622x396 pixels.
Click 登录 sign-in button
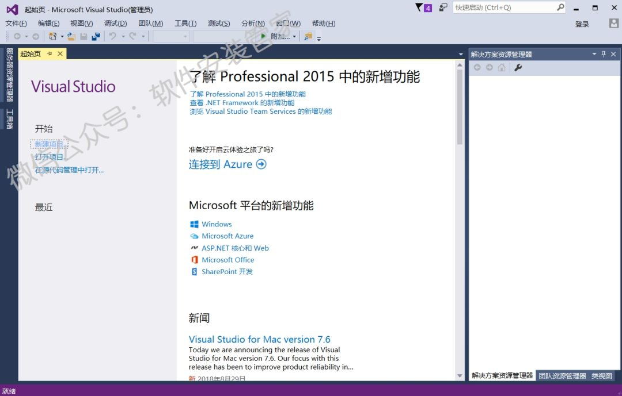(x=582, y=24)
